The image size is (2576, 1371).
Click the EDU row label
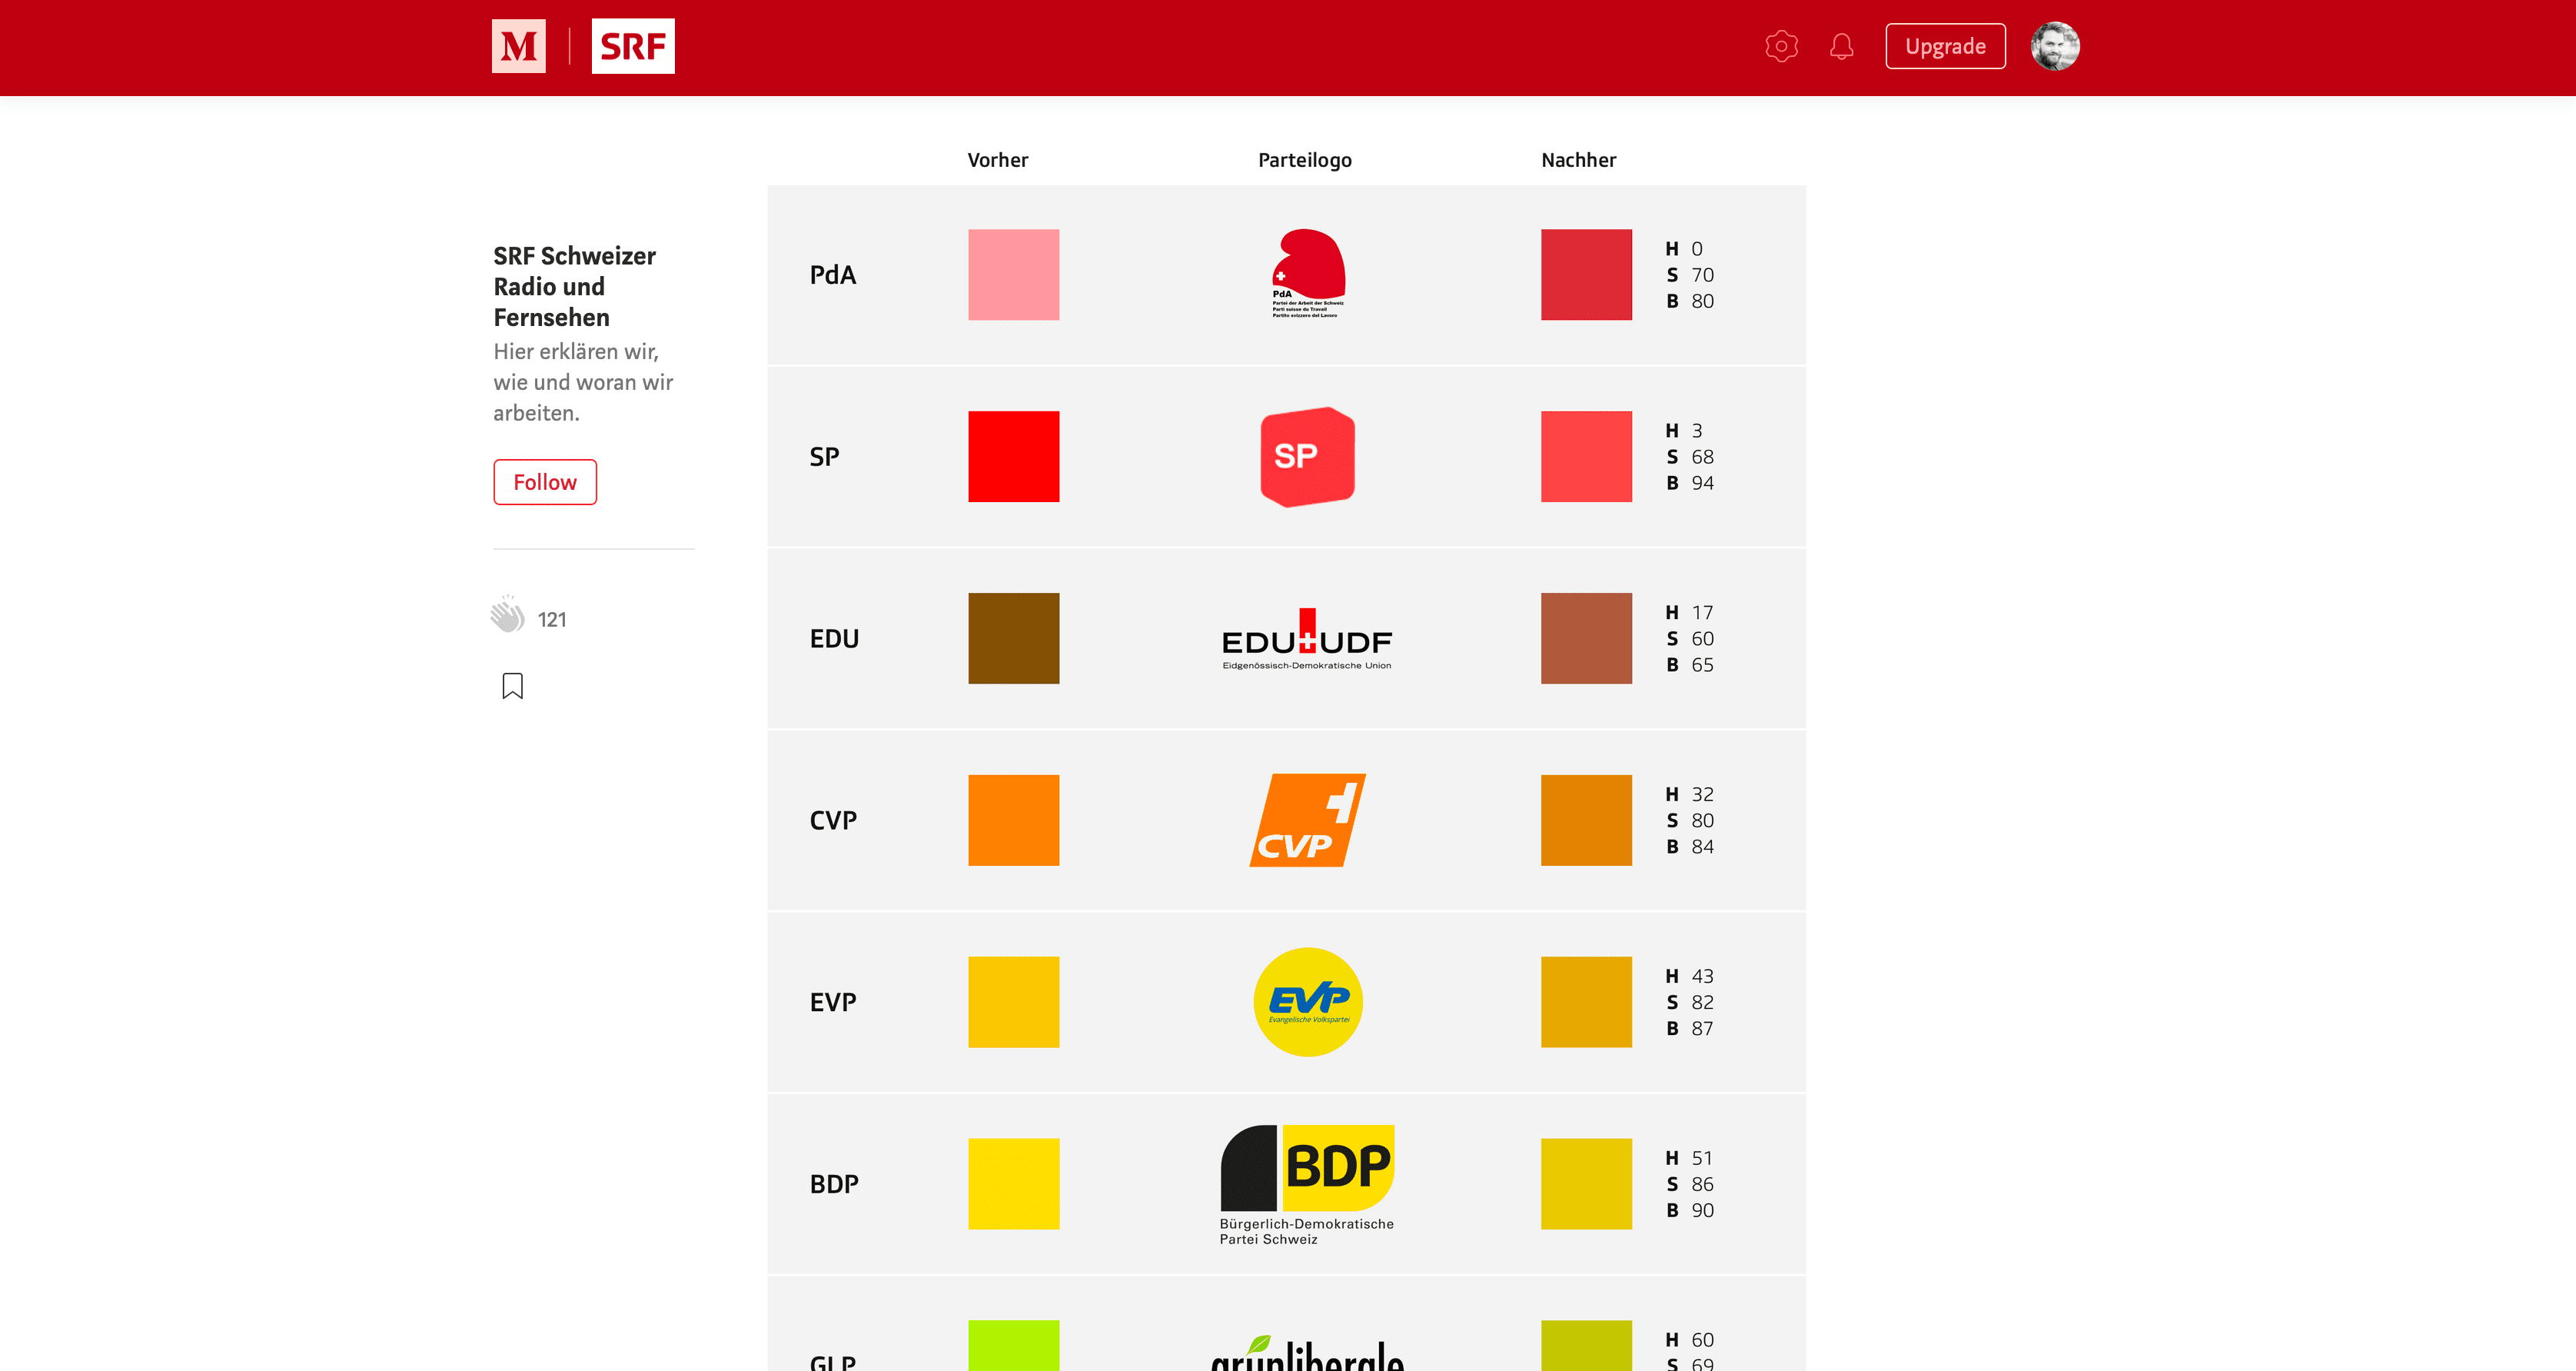(x=834, y=638)
